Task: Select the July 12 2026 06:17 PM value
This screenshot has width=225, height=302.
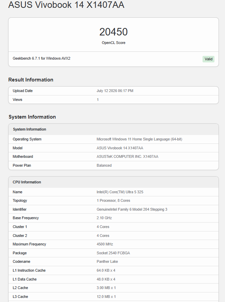Action: click(x=115, y=91)
